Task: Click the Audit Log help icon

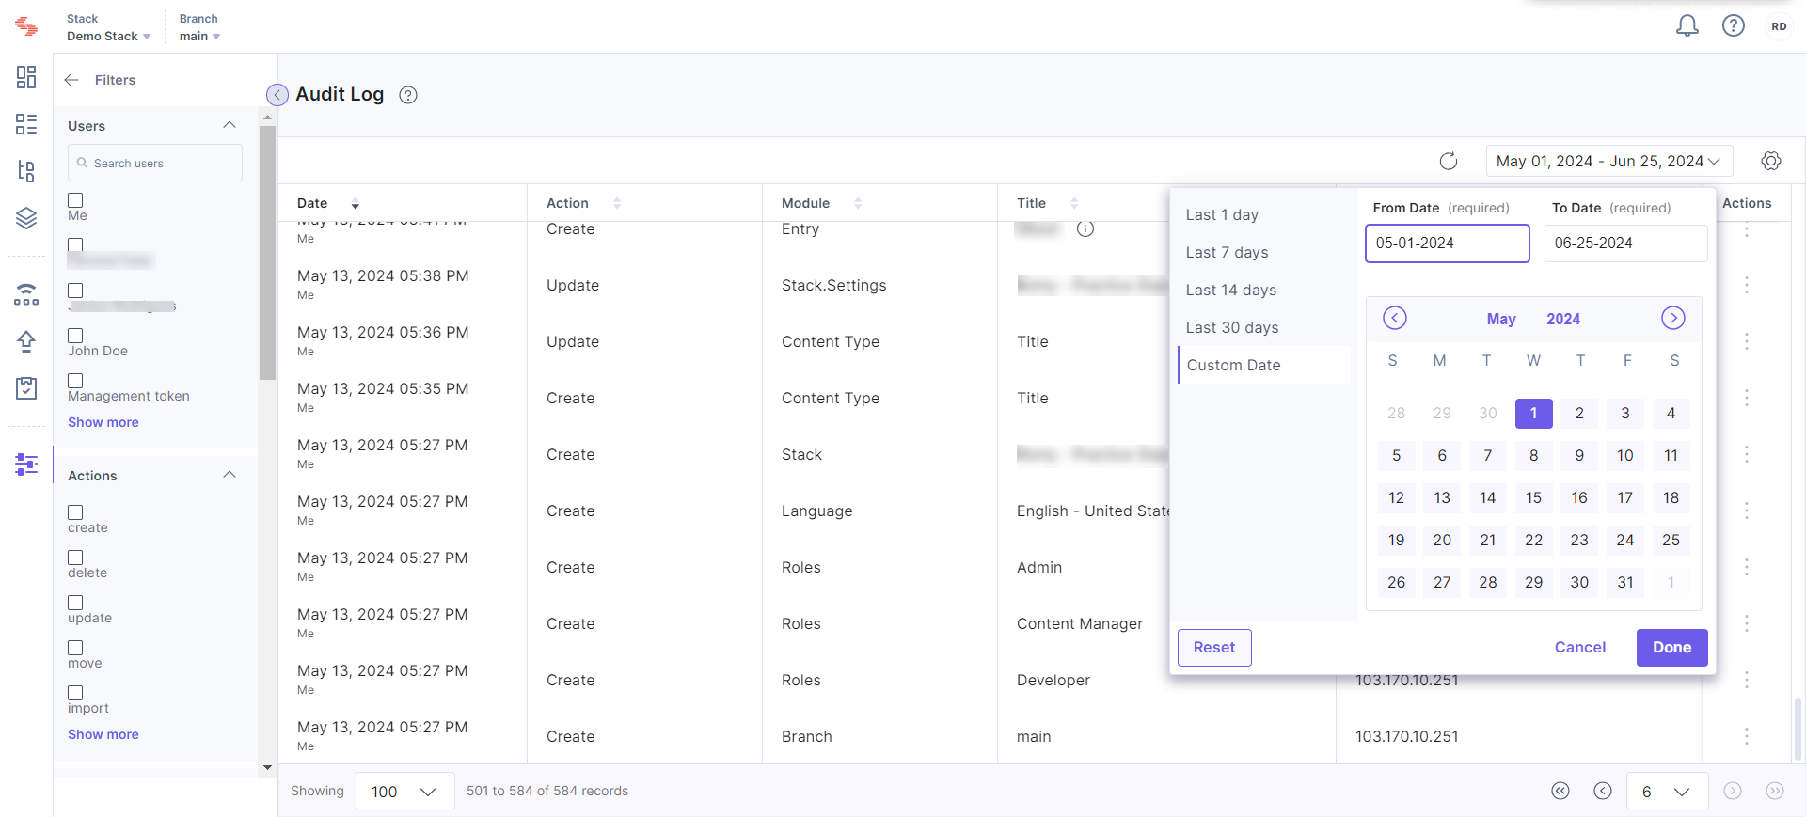Action: pyautogui.click(x=408, y=95)
